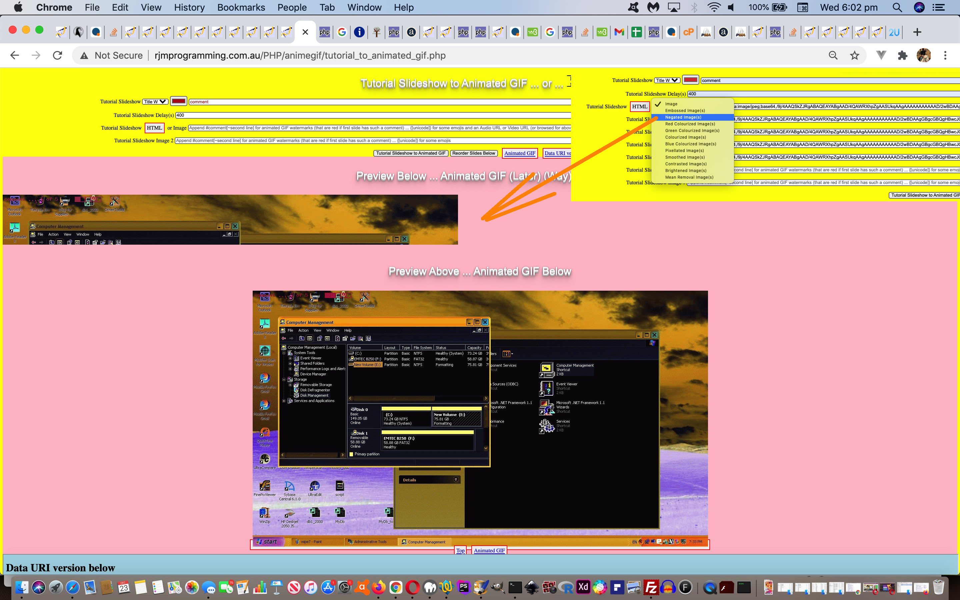960x600 pixels.
Task: Select 'Negated Image(s)' from dropdown menu
Action: click(683, 117)
